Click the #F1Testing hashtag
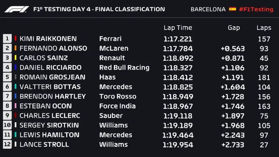Viewport: 279px width, 157px height. click(256, 9)
